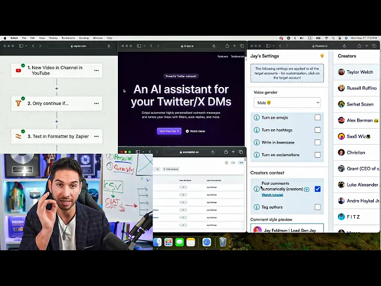Click the Start free trial button
Image resolution: width=381 pixels, height=286 pixels.
[x=169, y=131]
